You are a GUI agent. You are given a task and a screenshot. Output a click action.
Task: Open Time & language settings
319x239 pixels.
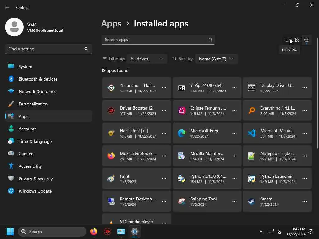coord(49,142)
